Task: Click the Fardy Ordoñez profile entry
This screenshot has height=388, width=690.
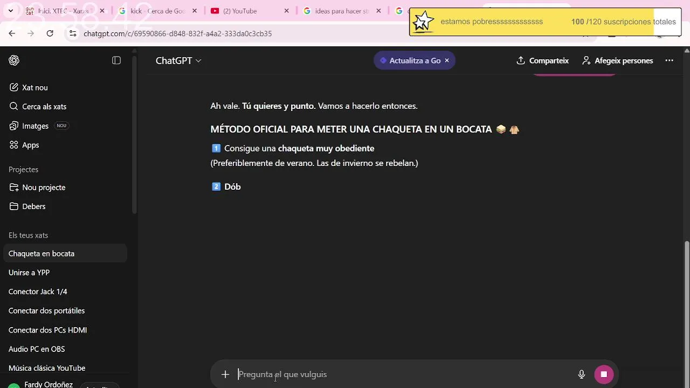Action: coord(41,384)
